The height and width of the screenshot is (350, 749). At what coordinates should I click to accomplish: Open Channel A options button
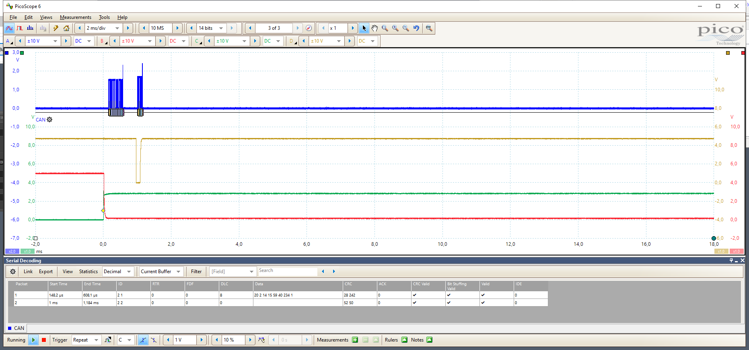(9, 41)
